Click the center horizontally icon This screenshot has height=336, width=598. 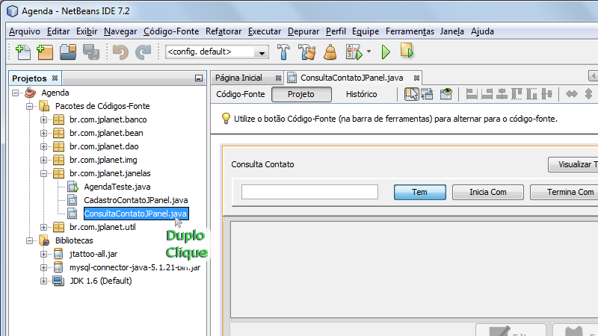click(x=502, y=94)
